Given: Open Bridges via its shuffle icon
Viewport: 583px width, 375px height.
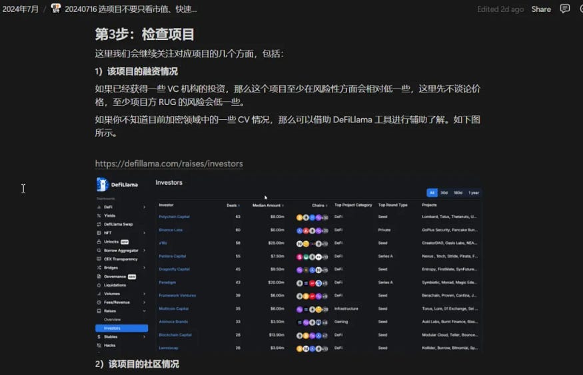Looking at the screenshot, I should pos(99,267).
